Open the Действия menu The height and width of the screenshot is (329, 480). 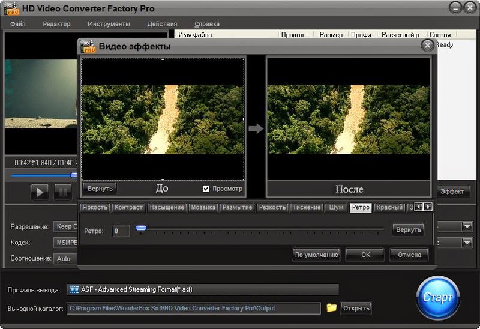(162, 24)
